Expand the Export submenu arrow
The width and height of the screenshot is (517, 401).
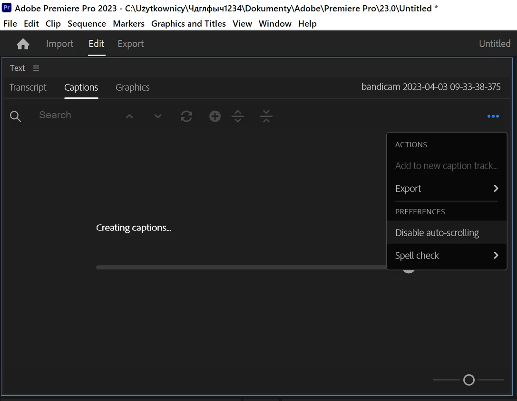point(496,188)
